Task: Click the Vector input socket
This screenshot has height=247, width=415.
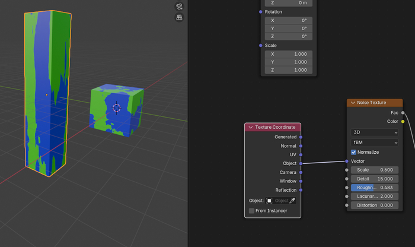Action: point(347,161)
